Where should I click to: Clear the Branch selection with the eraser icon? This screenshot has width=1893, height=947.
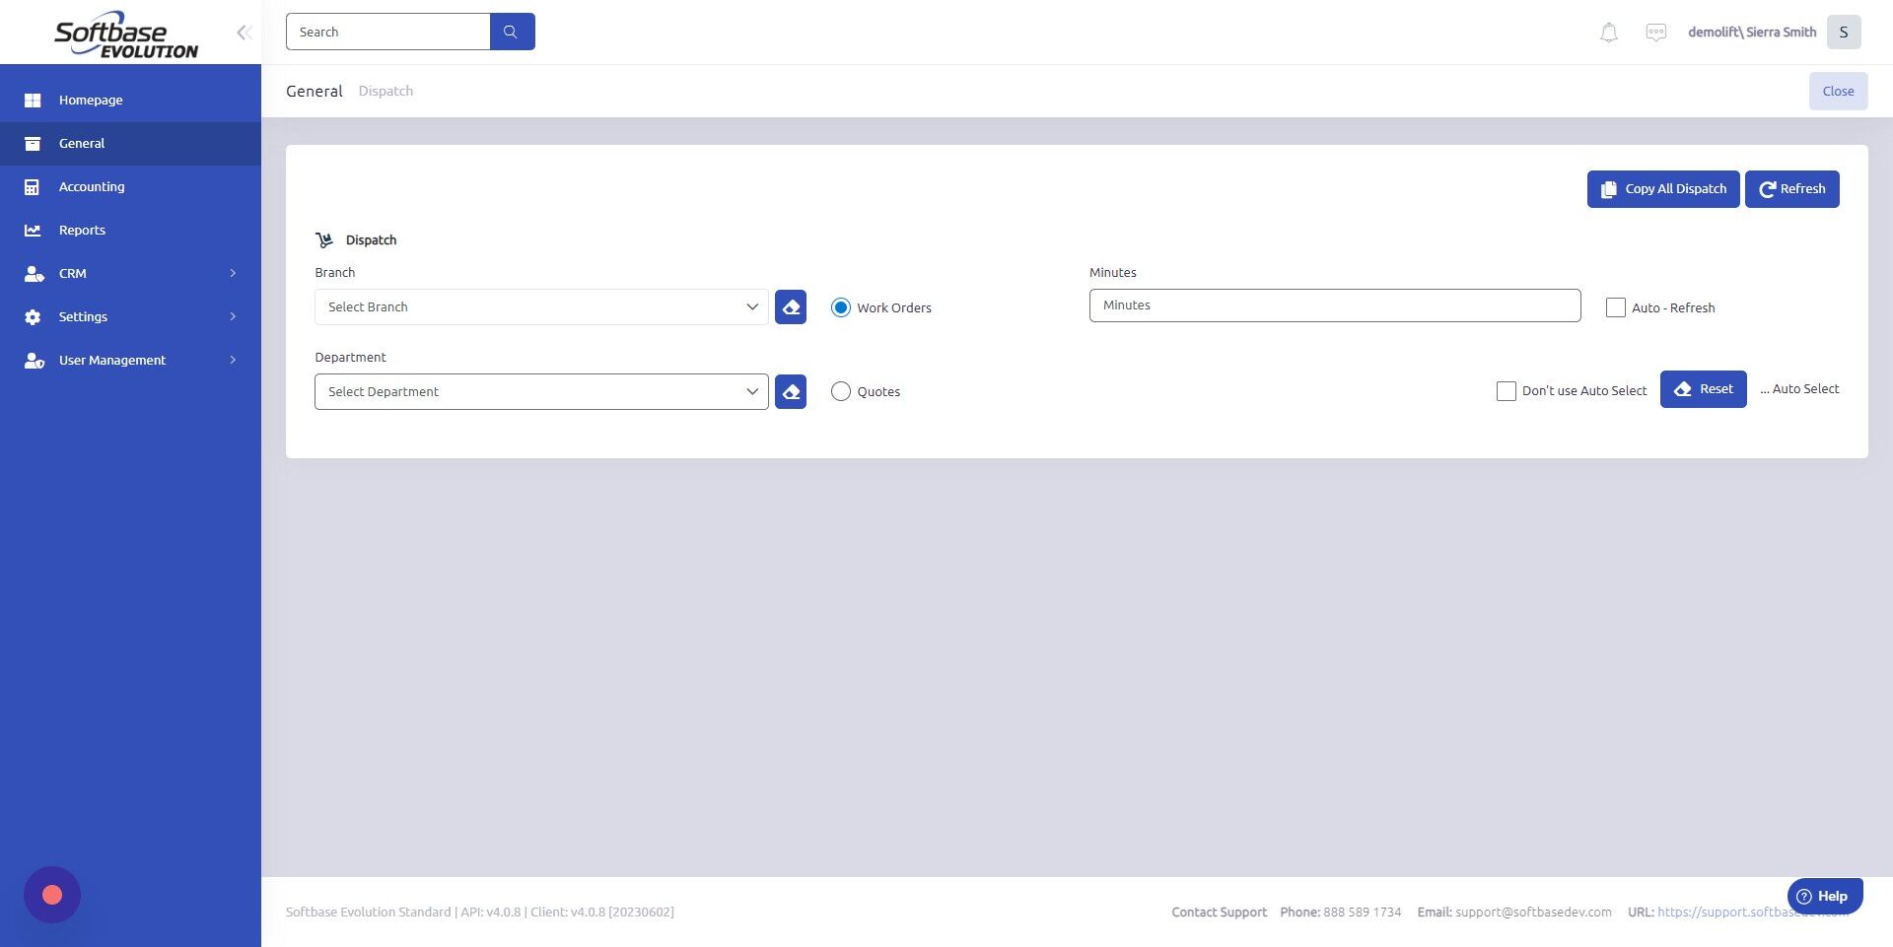coord(790,306)
